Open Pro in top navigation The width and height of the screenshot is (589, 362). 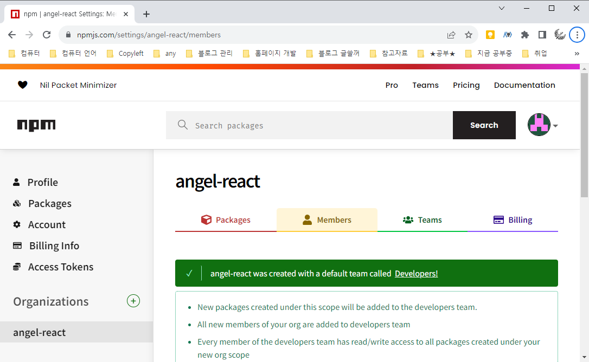(392, 85)
